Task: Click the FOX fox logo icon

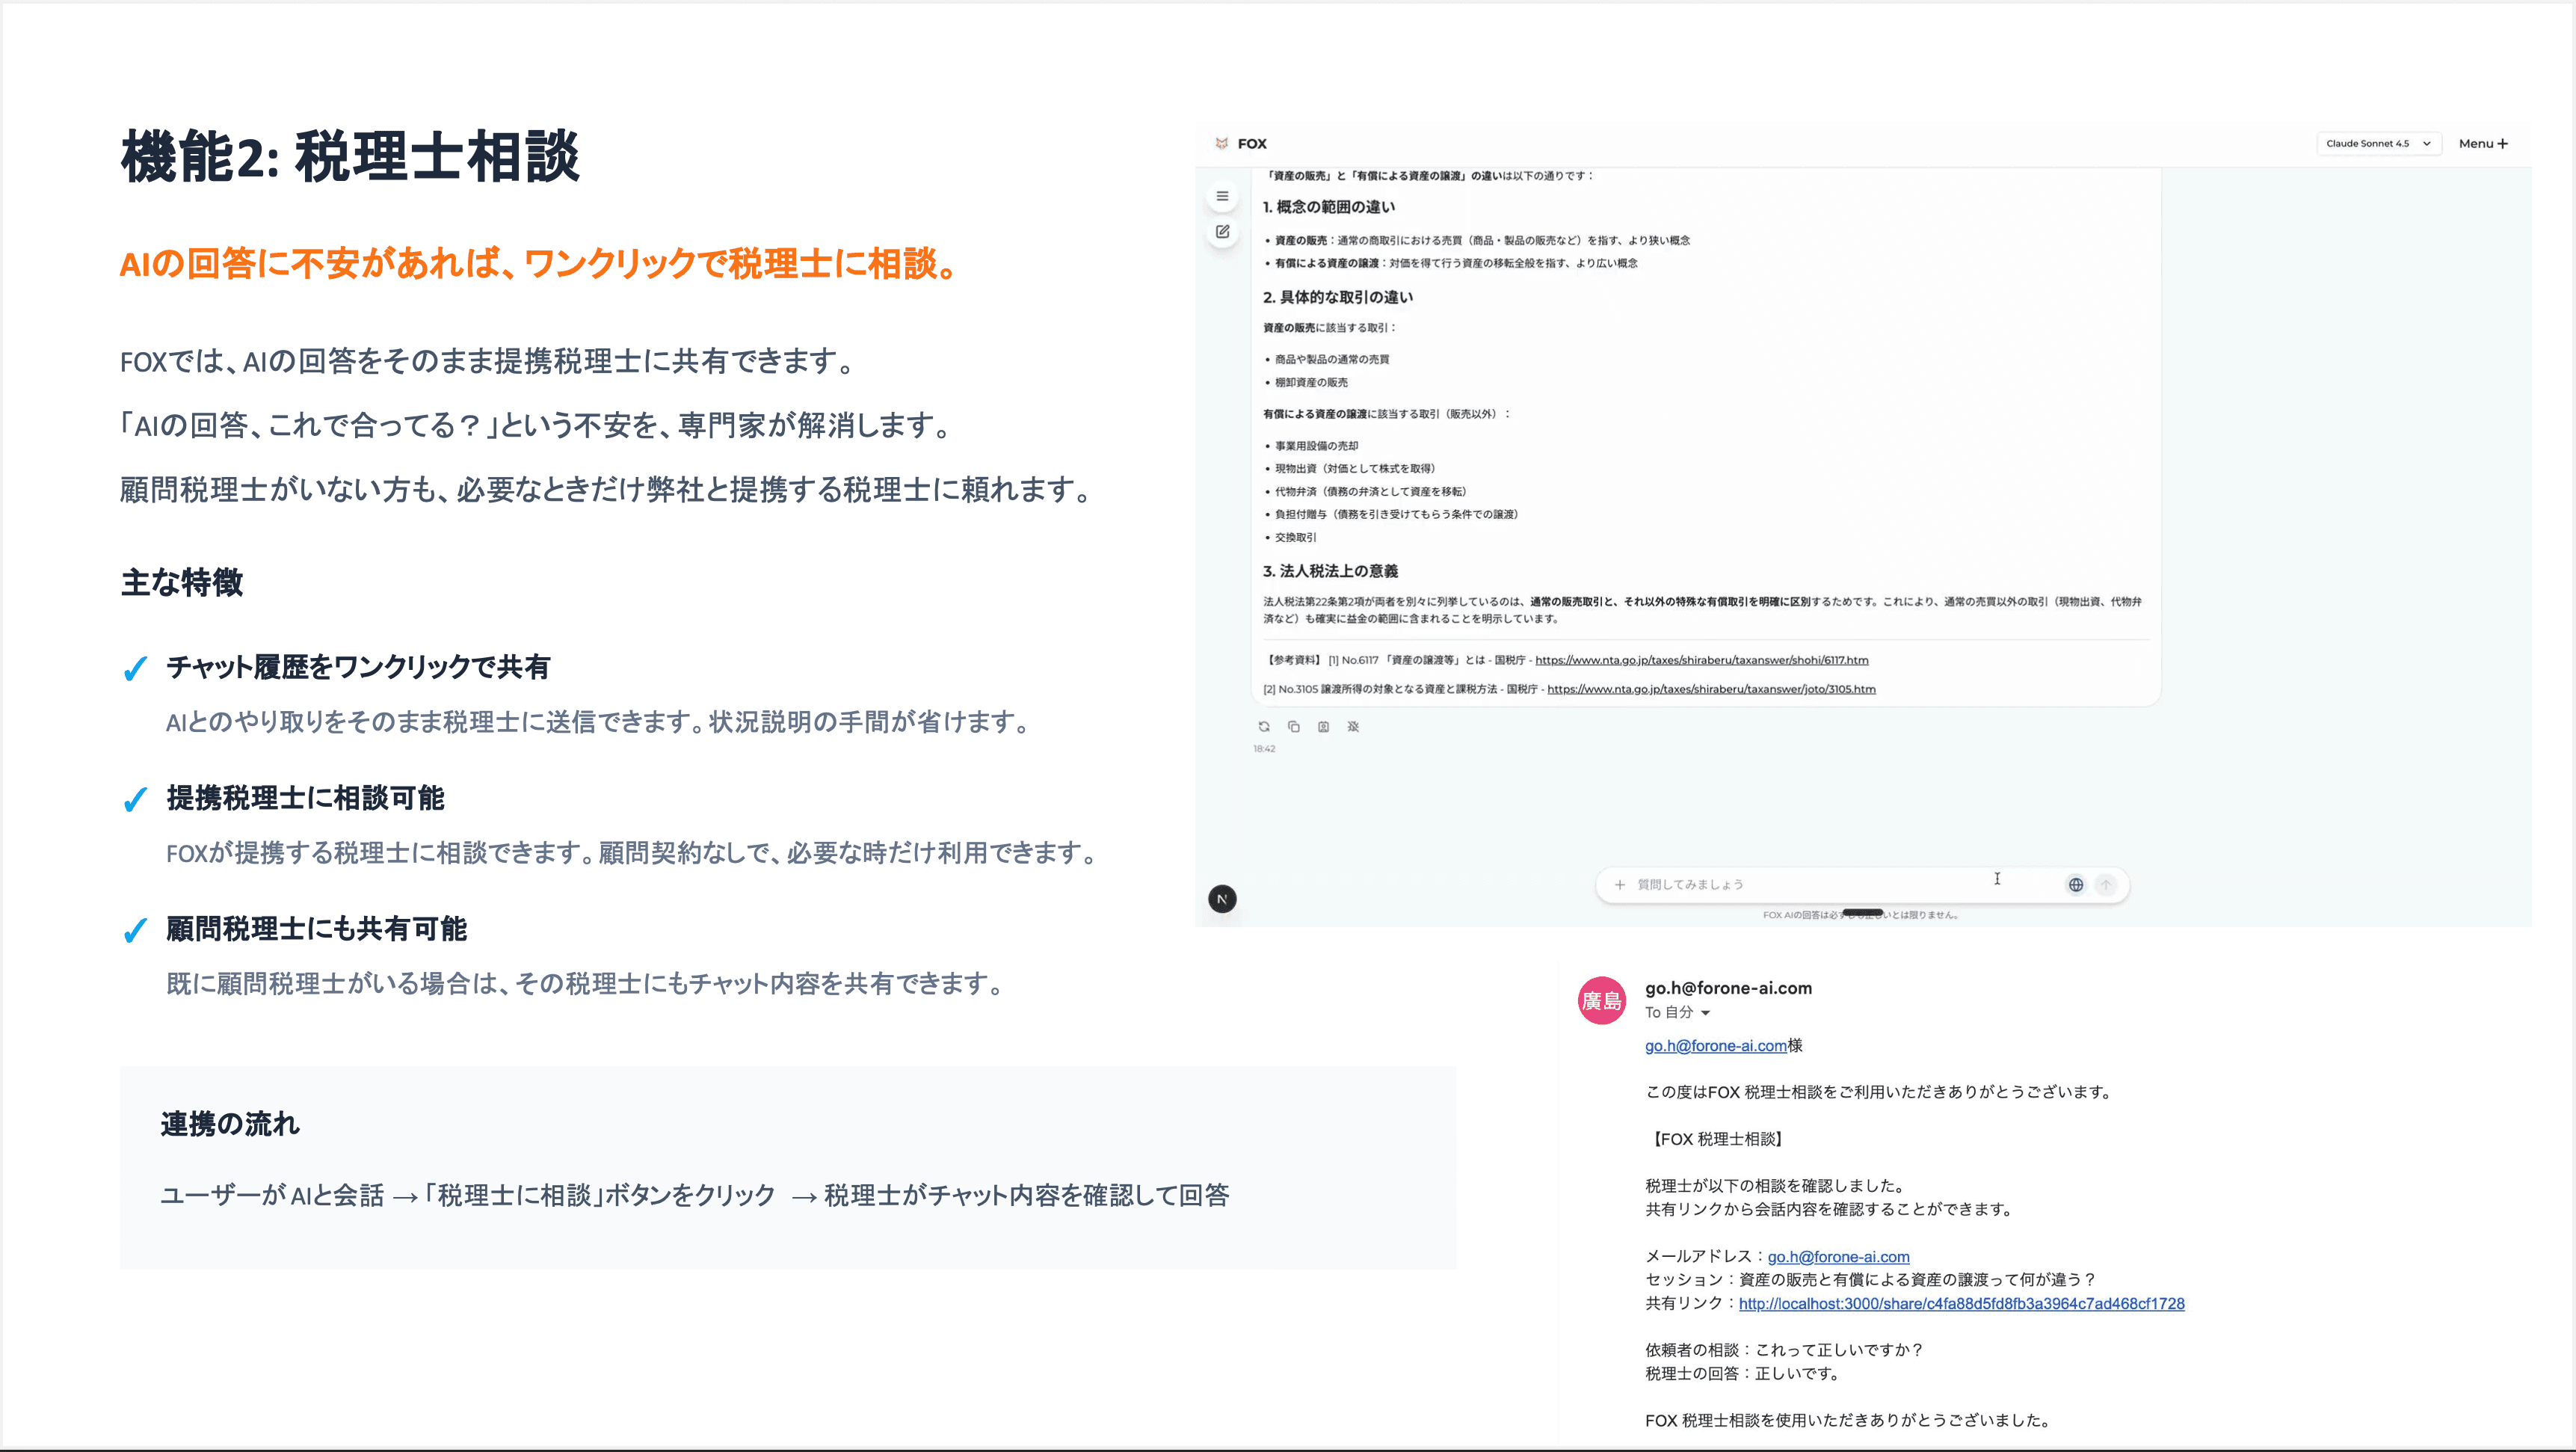Action: [1222, 144]
